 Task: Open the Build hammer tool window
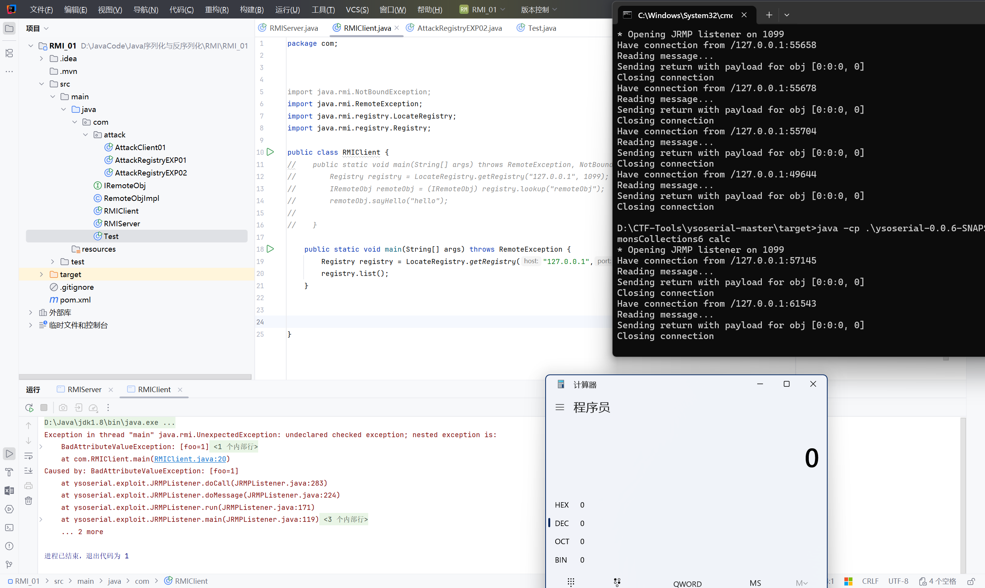[x=9, y=472]
